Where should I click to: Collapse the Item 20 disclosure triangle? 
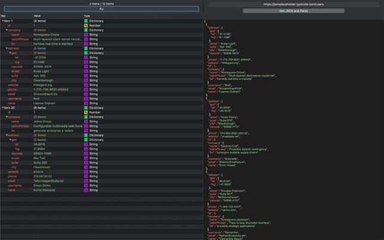[3, 107]
